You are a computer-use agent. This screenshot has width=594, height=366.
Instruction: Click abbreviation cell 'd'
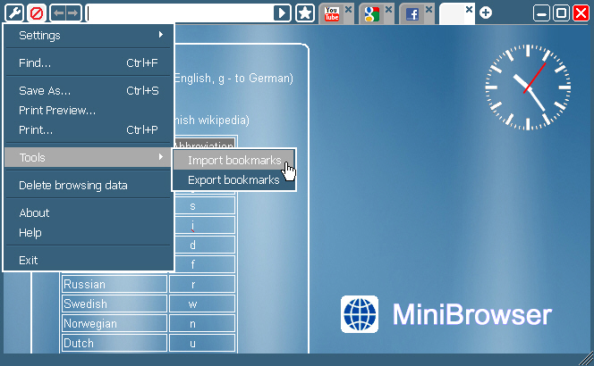(205, 245)
